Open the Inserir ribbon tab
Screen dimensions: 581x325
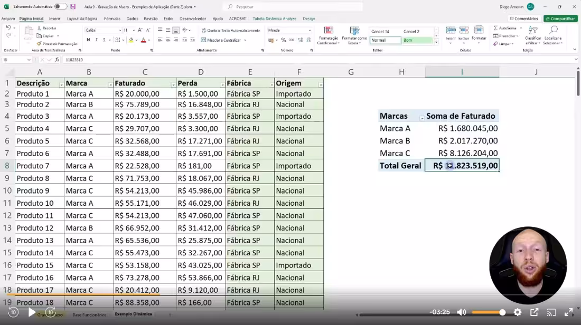54,18
